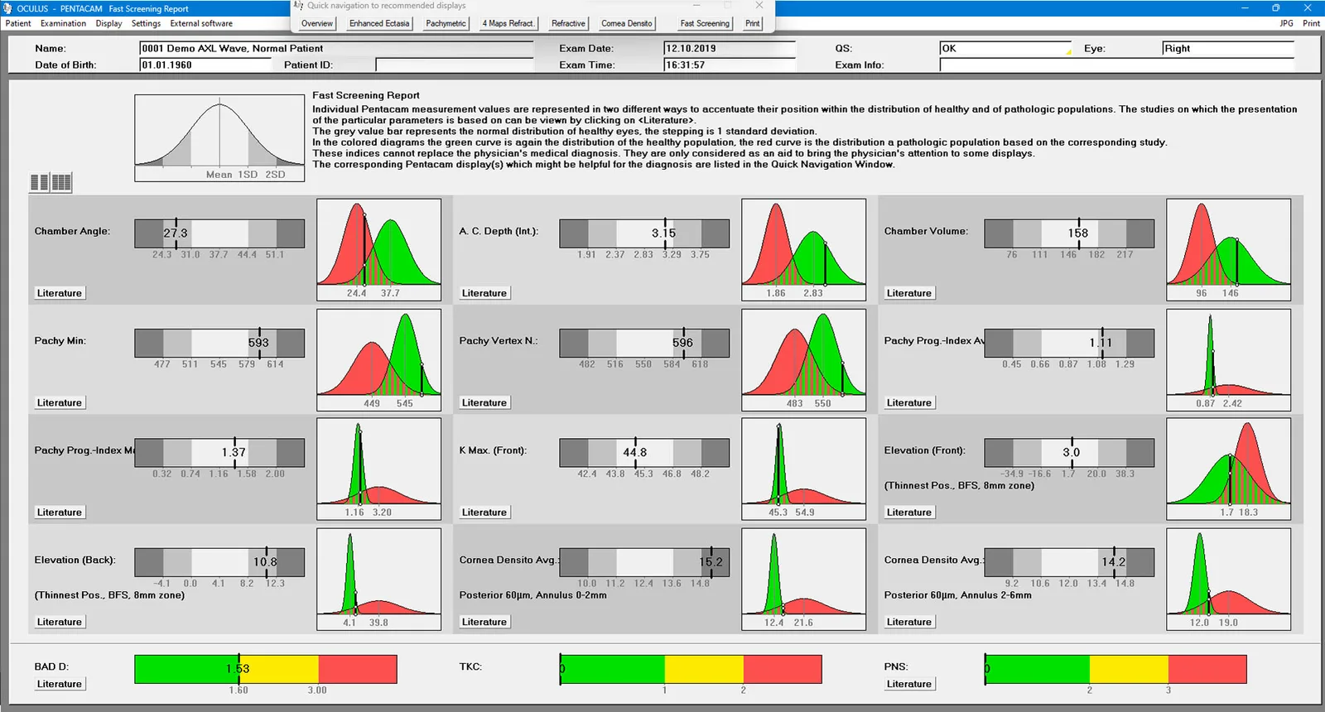
Task: Open the Examination menu
Action: [63, 23]
